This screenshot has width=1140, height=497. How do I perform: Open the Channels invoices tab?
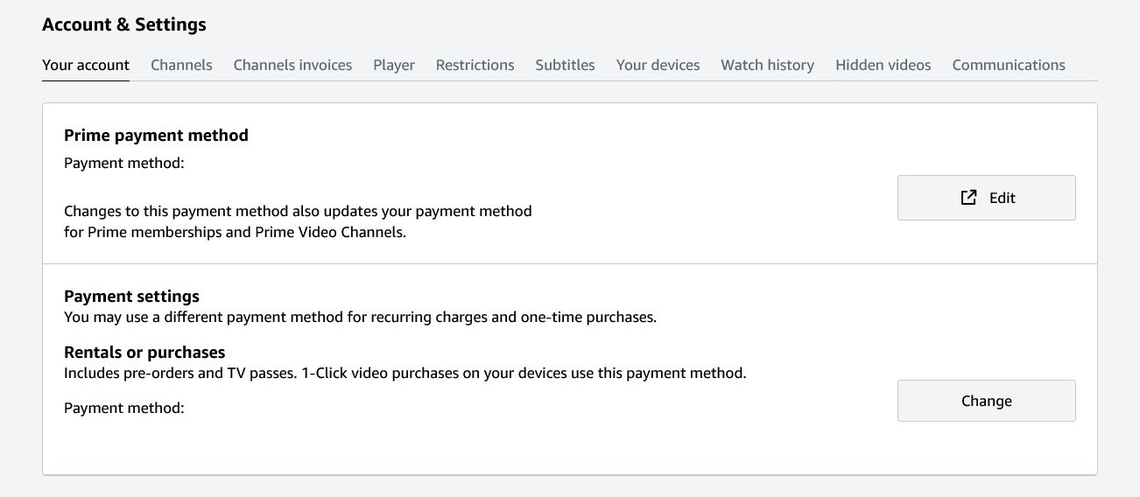pos(292,65)
